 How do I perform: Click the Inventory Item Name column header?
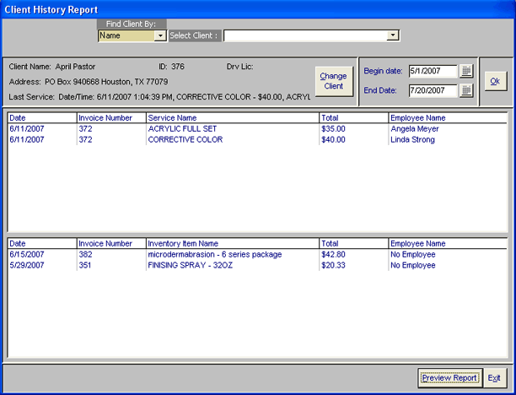tap(233, 243)
